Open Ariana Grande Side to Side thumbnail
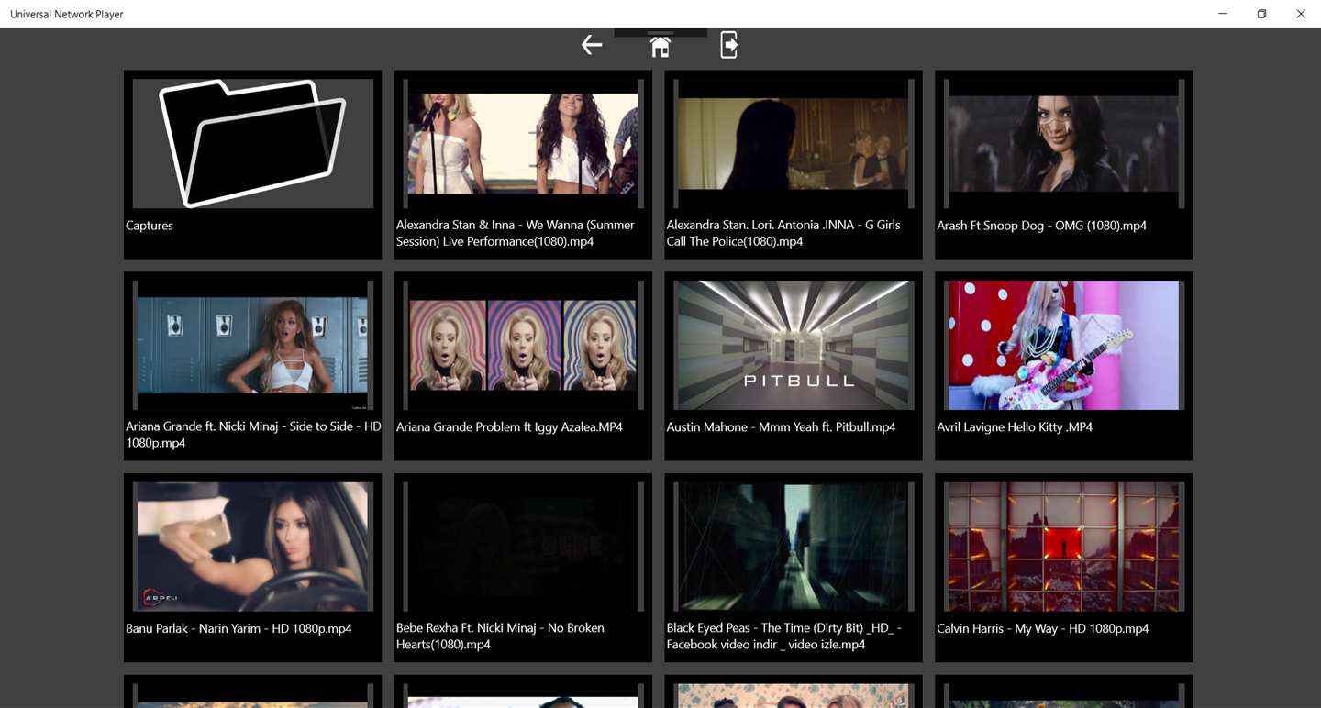The height and width of the screenshot is (708, 1321). [x=253, y=346]
